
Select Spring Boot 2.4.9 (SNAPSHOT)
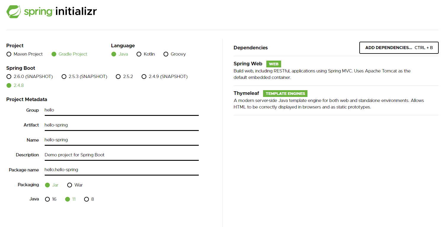coord(144,77)
